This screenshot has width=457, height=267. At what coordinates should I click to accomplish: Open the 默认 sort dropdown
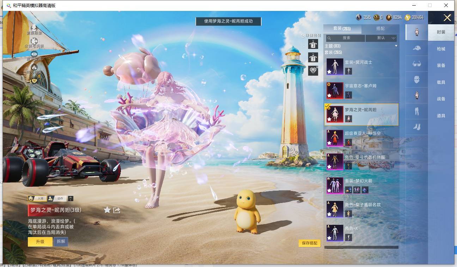click(381, 38)
